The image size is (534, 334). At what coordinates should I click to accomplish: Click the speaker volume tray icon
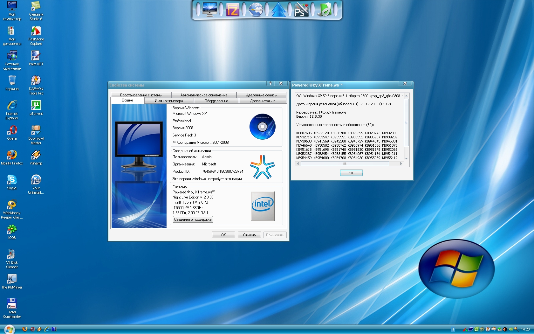click(505, 329)
